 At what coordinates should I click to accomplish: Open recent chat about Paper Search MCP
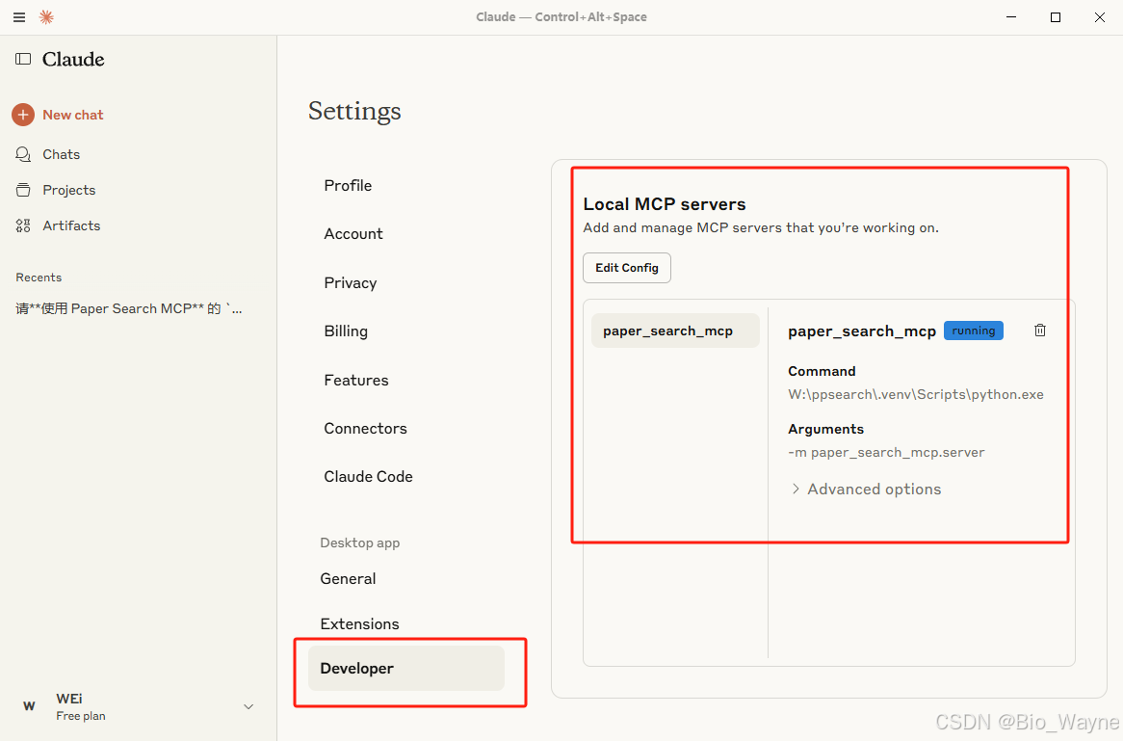click(x=129, y=309)
